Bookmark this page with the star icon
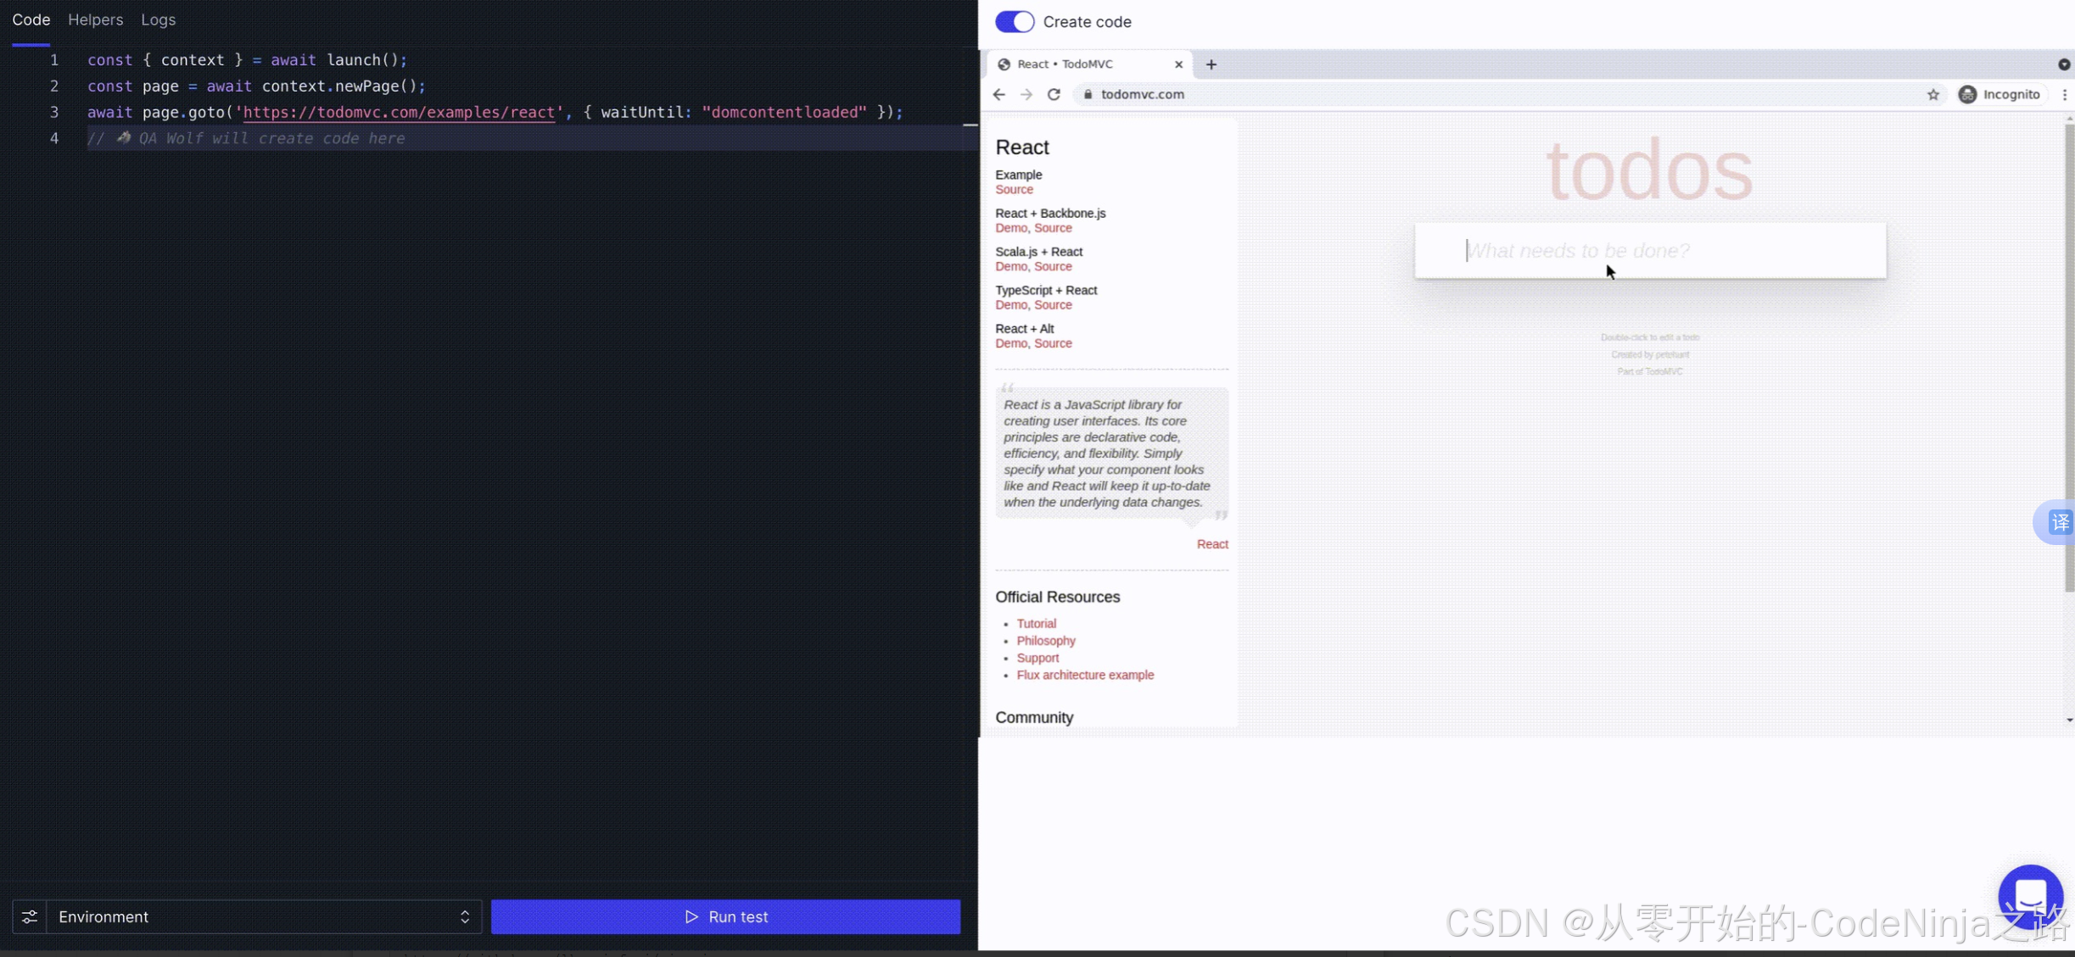This screenshot has width=2075, height=957. pyautogui.click(x=1933, y=95)
